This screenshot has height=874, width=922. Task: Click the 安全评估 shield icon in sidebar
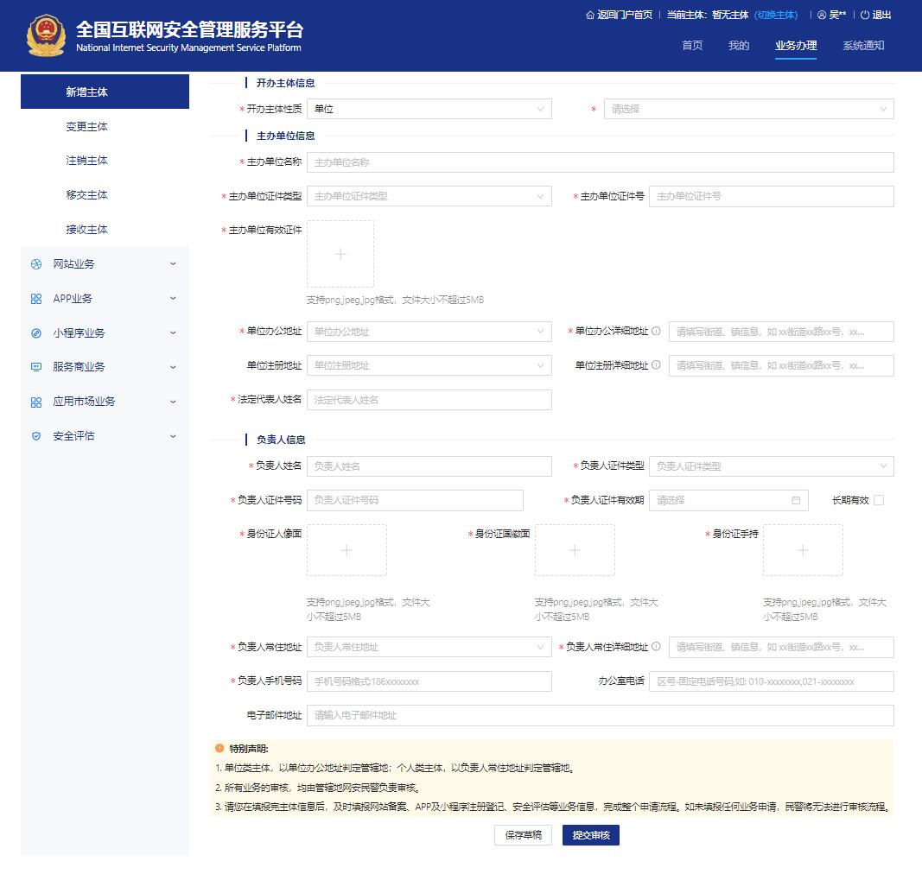pyautogui.click(x=36, y=436)
